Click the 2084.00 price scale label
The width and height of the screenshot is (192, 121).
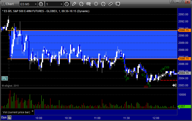pyautogui.click(x=183, y=78)
